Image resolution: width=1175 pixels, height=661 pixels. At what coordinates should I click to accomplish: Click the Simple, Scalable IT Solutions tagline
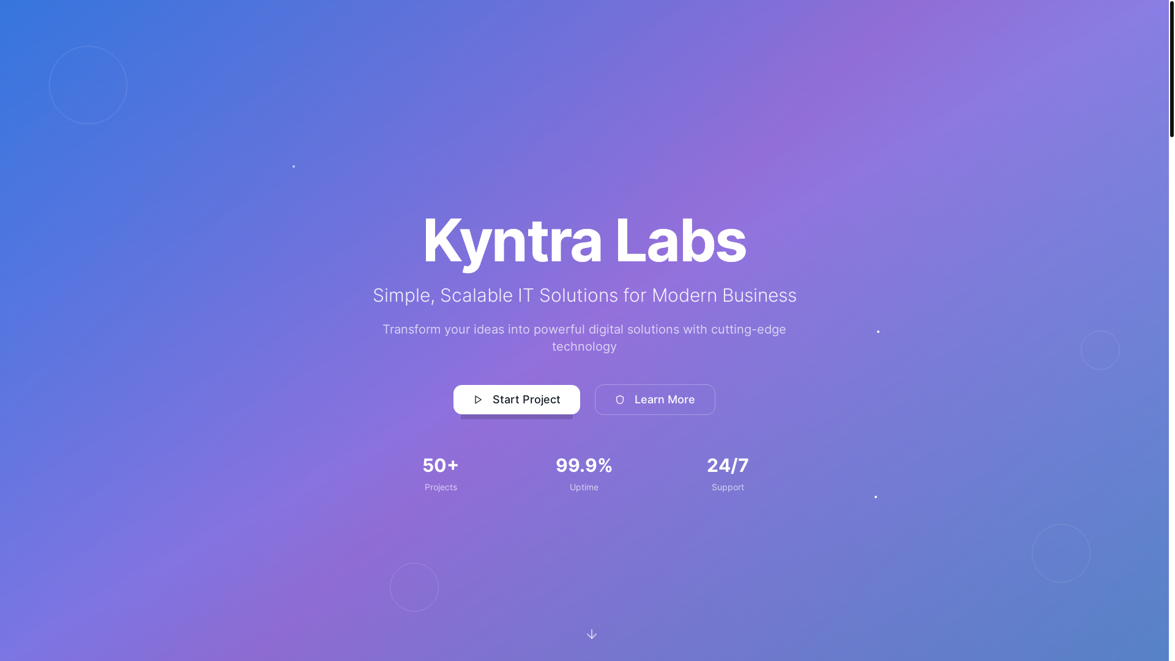(x=584, y=296)
